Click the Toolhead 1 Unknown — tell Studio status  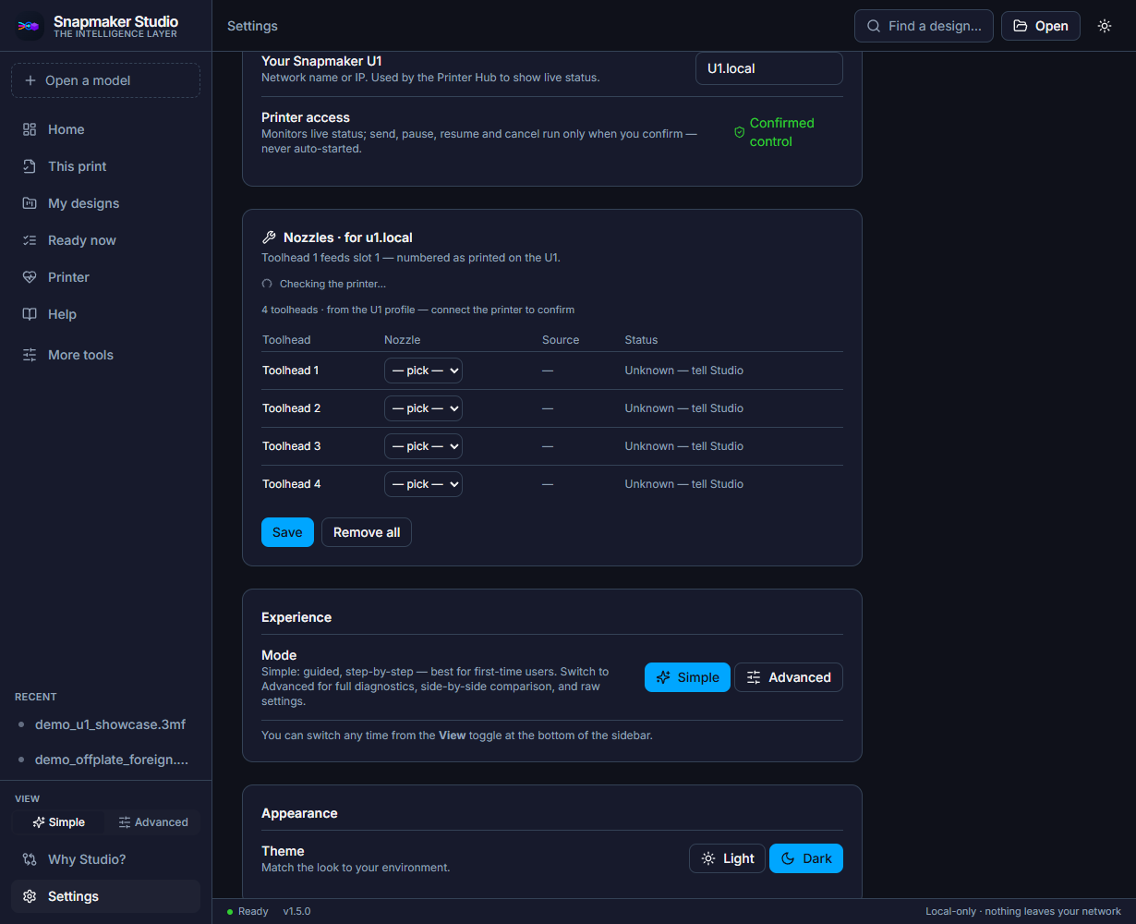pyautogui.click(x=683, y=371)
